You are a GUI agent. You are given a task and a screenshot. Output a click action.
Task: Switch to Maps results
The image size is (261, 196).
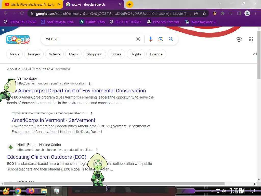[x=73, y=54]
